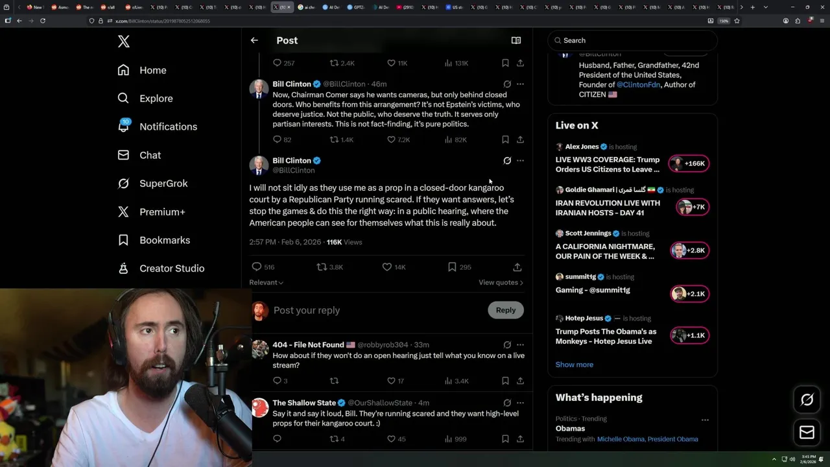Share the Chairman Comer post
The height and width of the screenshot is (467, 830).
[520, 139]
